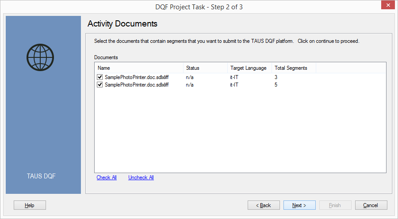Select the first SamplePhotoPrinter.doc.sdlxliff file name
The width and height of the screenshot is (398, 219).
tap(137, 77)
